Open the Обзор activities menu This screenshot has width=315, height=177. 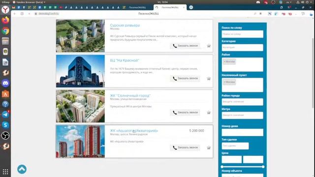coord(5,2)
